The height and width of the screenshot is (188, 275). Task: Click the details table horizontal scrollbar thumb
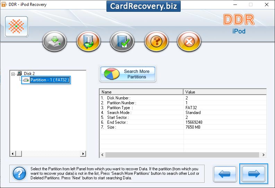pos(182,155)
